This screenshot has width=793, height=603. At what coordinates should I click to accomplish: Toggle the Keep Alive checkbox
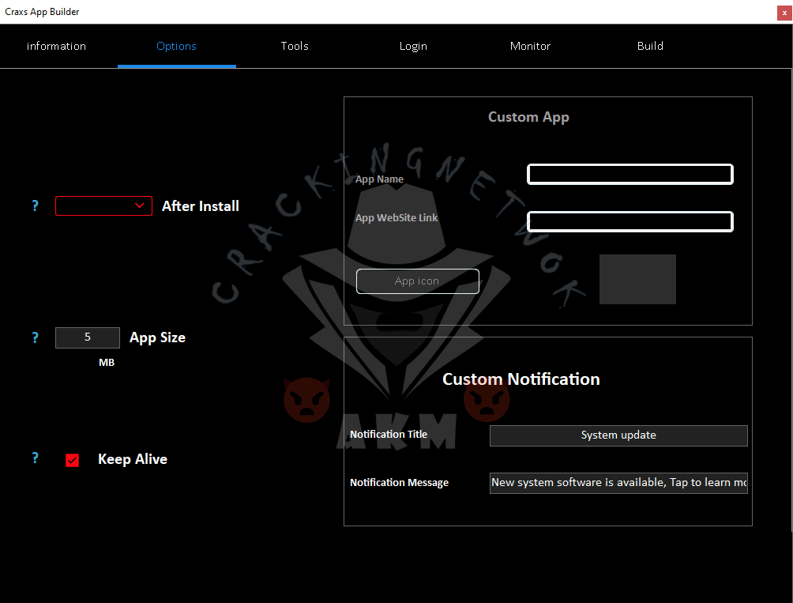click(x=73, y=460)
